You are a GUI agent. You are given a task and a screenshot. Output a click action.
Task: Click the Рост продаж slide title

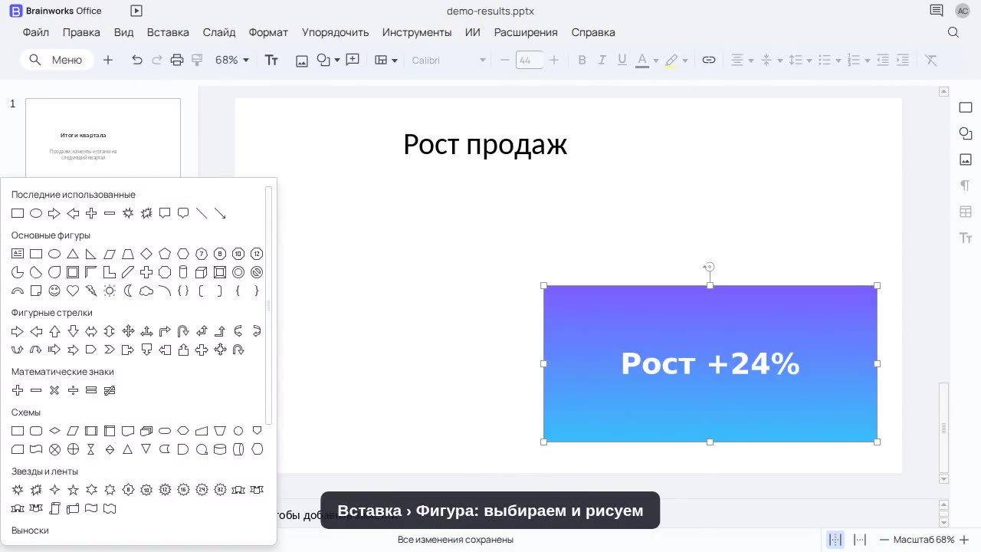tap(485, 144)
